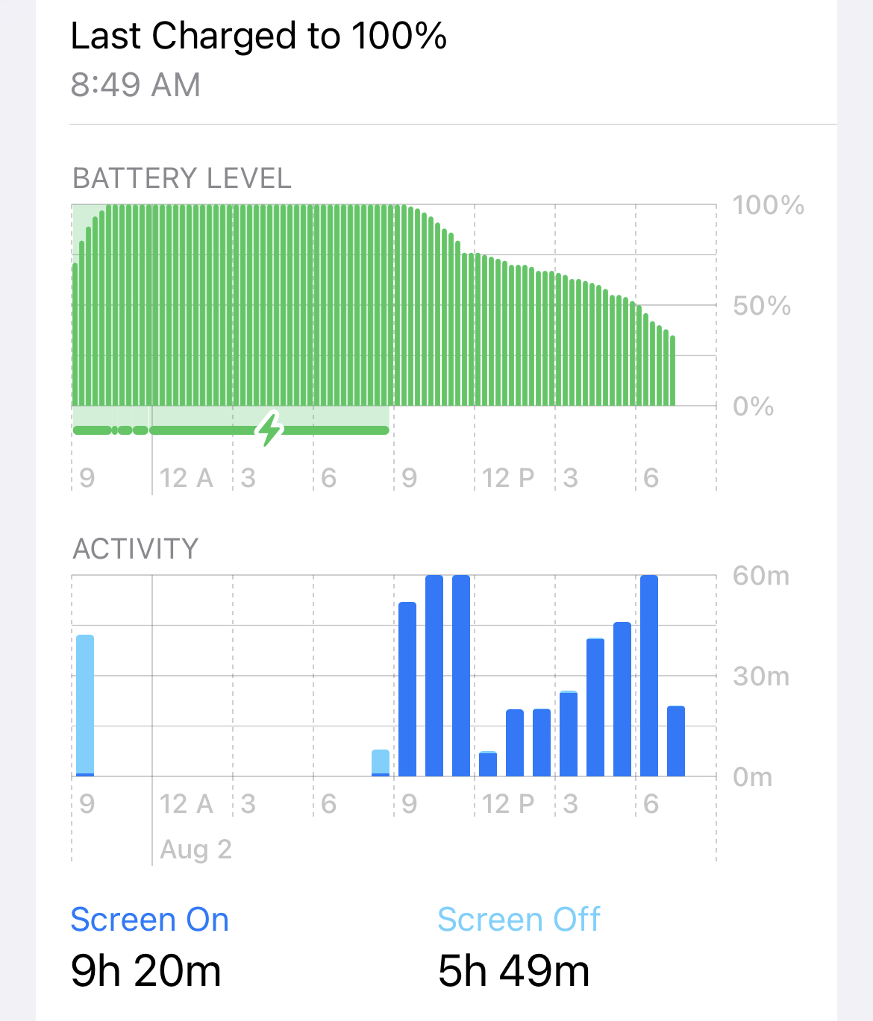Viewport: 873px width, 1021px height.
Task: Select the 9h 20m screen on time
Action: click(x=146, y=971)
